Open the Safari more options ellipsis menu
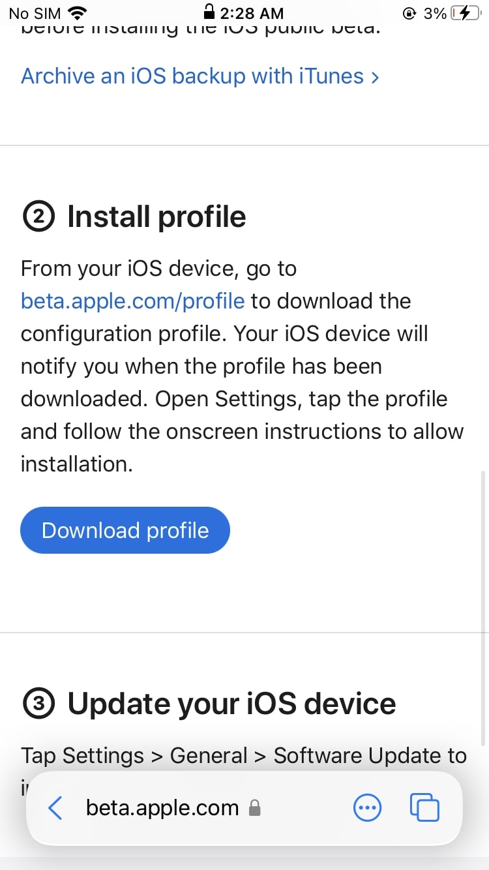 pyautogui.click(x=367, y=809)
